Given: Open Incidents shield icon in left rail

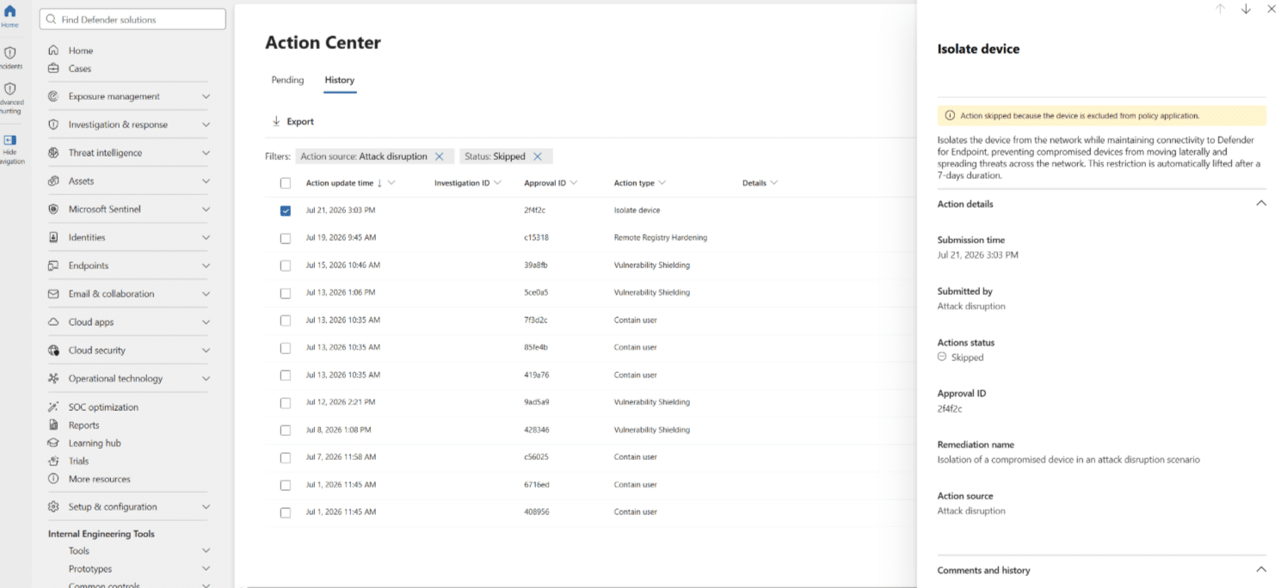Looking at the screenshot, I should pyautogui.click(x=10, y=52).
